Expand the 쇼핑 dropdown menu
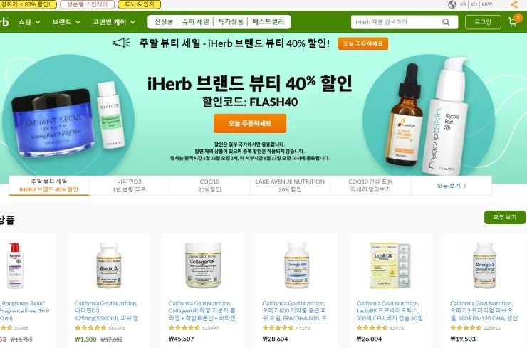 pos(29,22)
